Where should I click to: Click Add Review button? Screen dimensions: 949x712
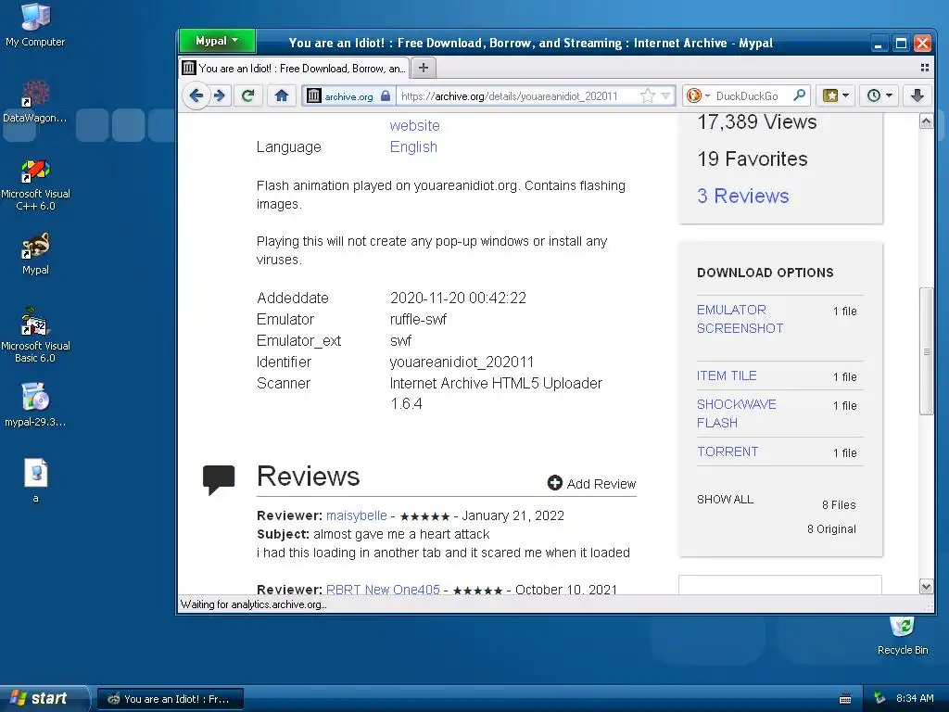[x=591, y=483]
